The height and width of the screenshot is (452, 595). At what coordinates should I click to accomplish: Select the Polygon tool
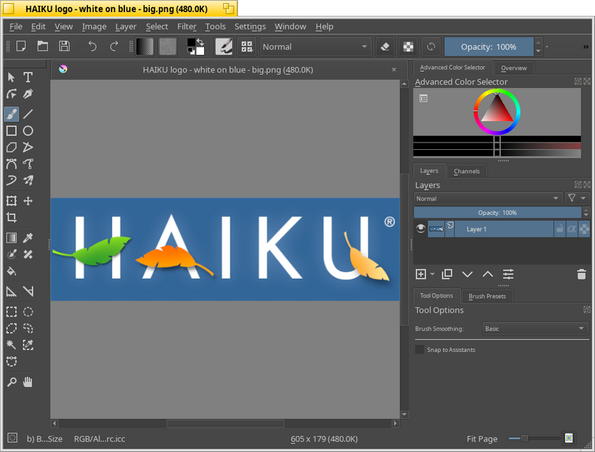11,147
